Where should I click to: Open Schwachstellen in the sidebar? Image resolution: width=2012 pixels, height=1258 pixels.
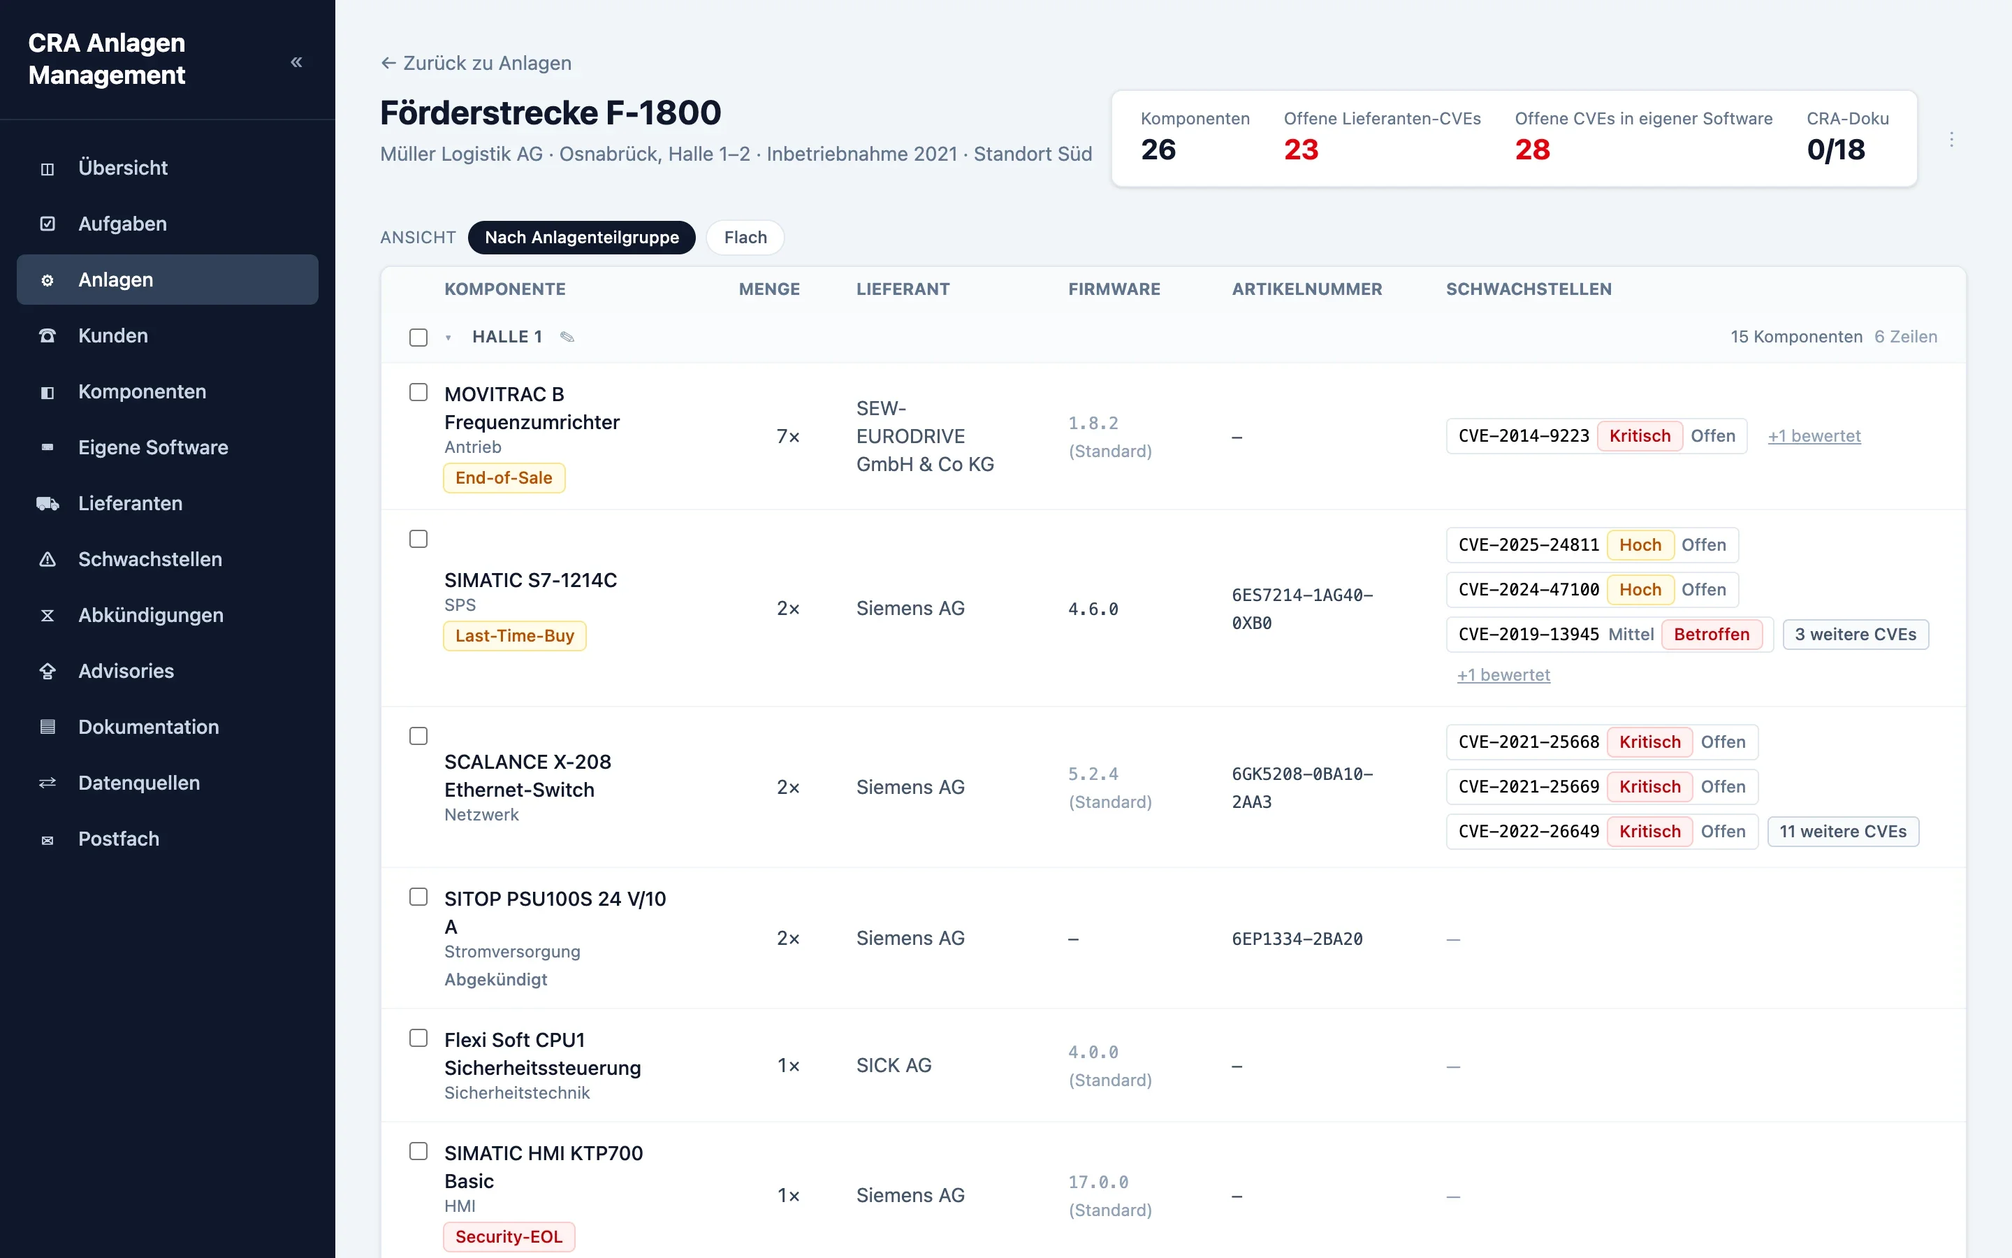(167, 559)
